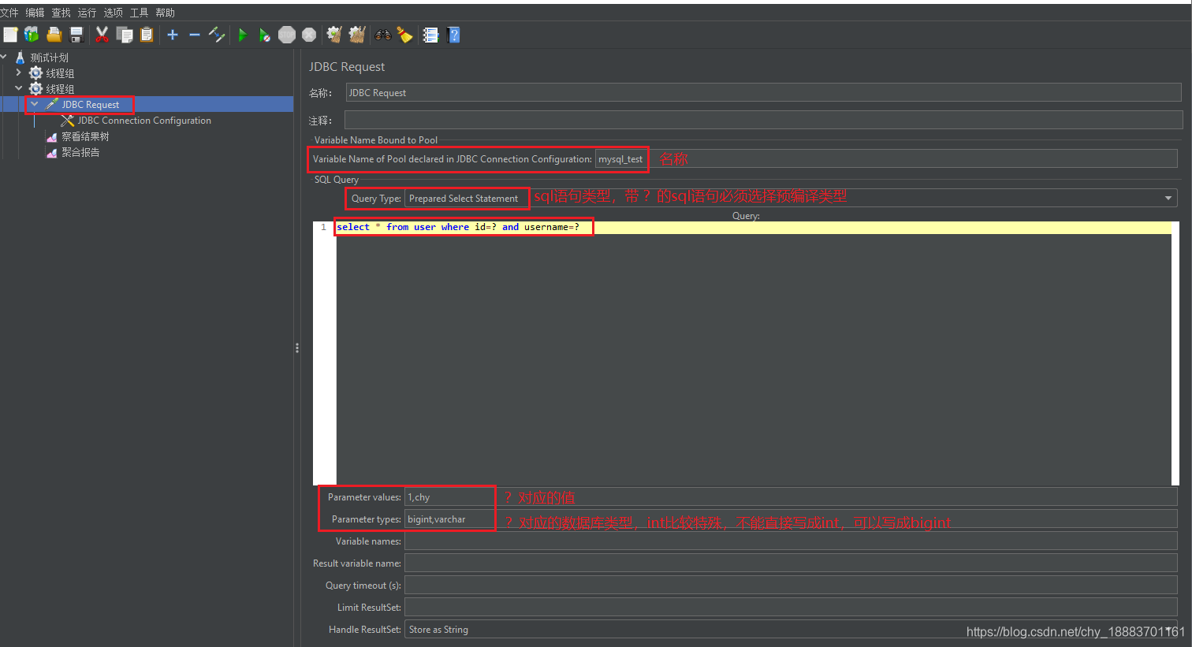Image resolution: width=1192 pixels, height=647 pixels.
Task: Click the panel splitter handle dots
Action: coord(296,348)
